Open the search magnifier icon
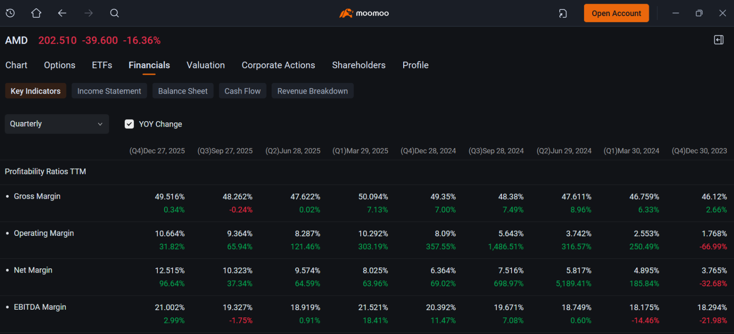Image resolution: width=734 pixels, height=334 pixels. click(x=115, y=13)
